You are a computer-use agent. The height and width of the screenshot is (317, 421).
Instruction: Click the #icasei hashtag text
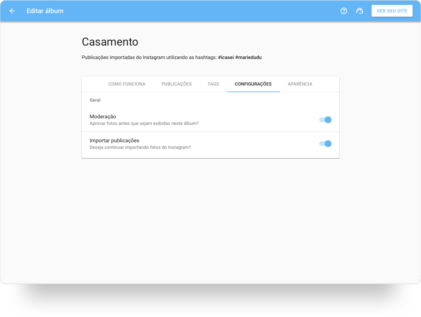tap(226, 57)
